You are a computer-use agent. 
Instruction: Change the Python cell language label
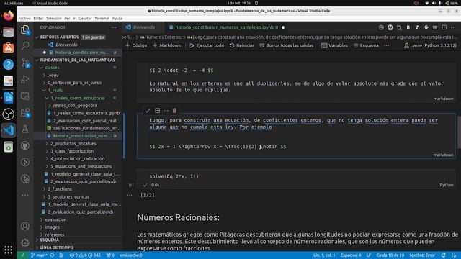[447, 185]
